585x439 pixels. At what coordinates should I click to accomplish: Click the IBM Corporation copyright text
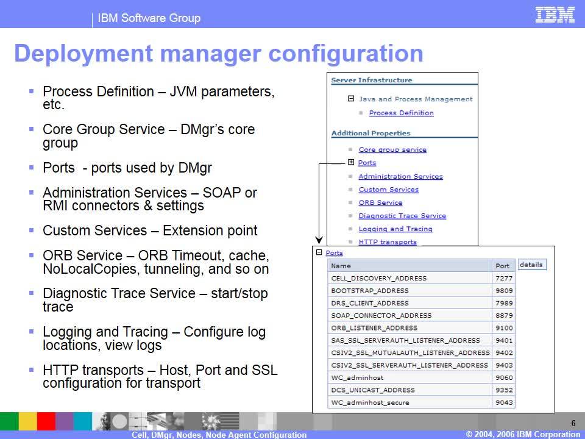pyautogui.click(x=523, y=434)
